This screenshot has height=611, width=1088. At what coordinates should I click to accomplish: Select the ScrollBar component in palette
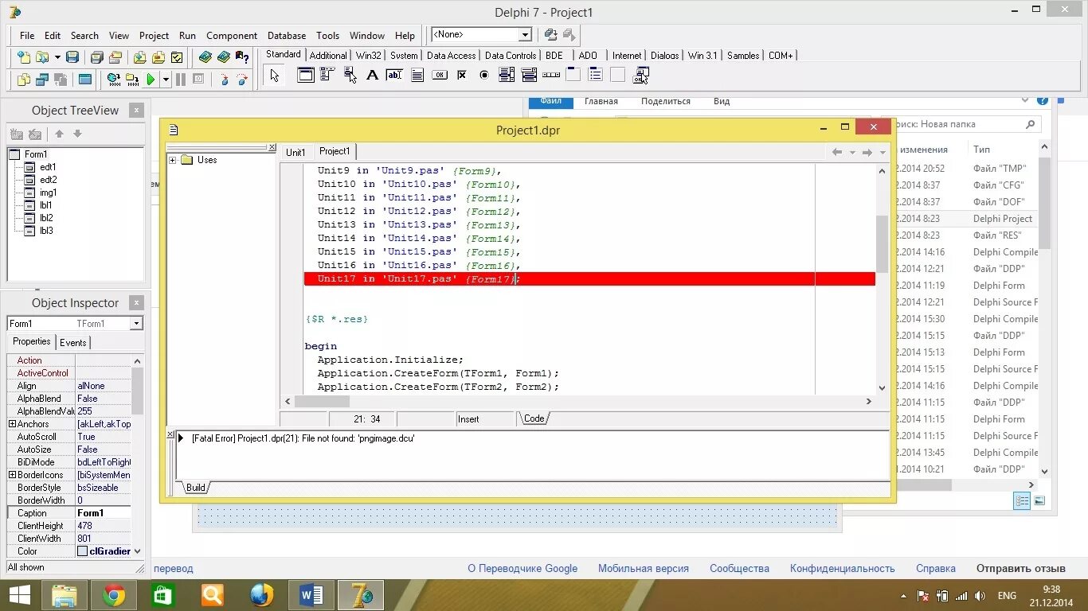click(551, 76)
